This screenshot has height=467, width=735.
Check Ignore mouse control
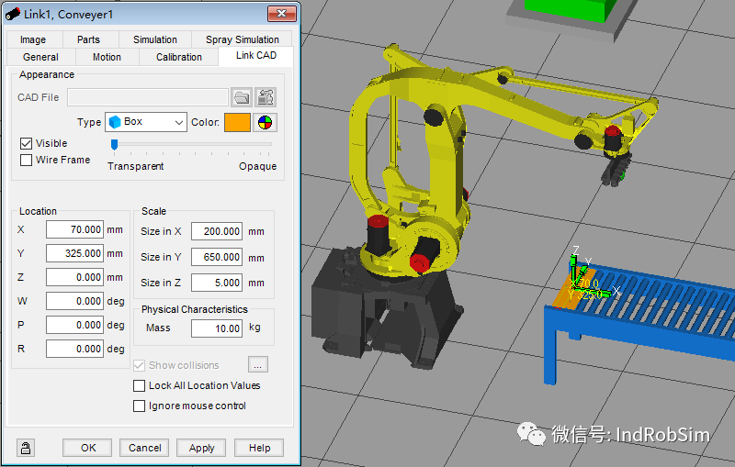140,406
